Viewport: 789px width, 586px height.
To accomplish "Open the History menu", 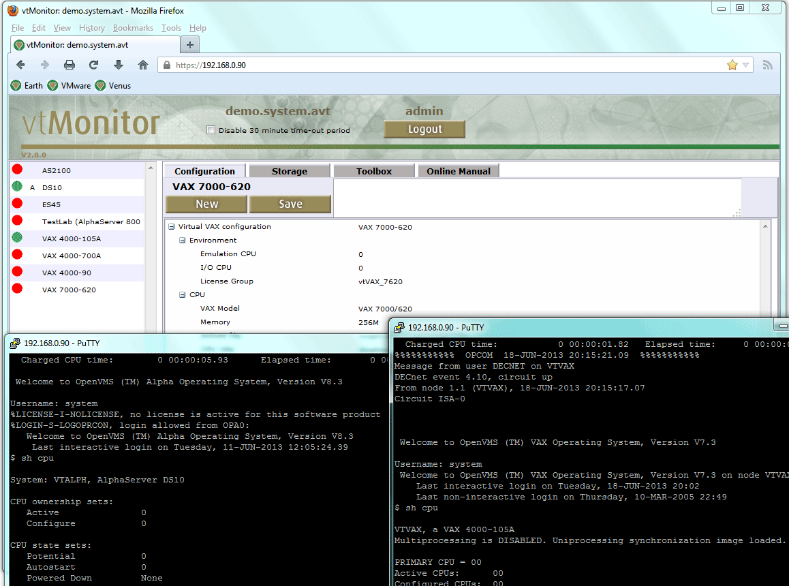I will pos(92,28).
